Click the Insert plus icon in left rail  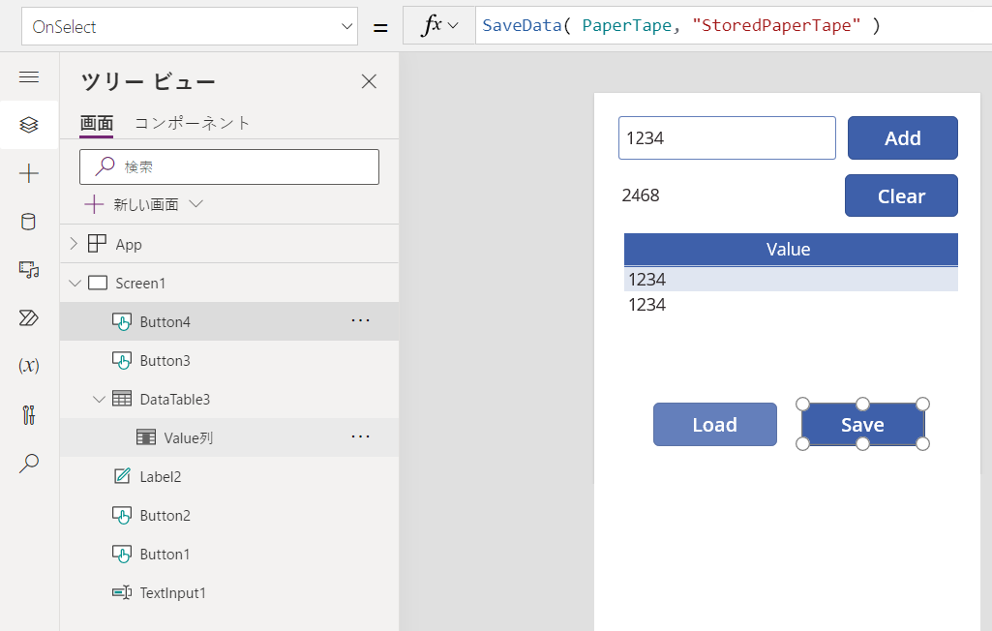point(29,173)
